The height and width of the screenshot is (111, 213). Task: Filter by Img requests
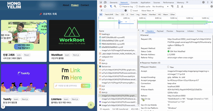(138, 14)
